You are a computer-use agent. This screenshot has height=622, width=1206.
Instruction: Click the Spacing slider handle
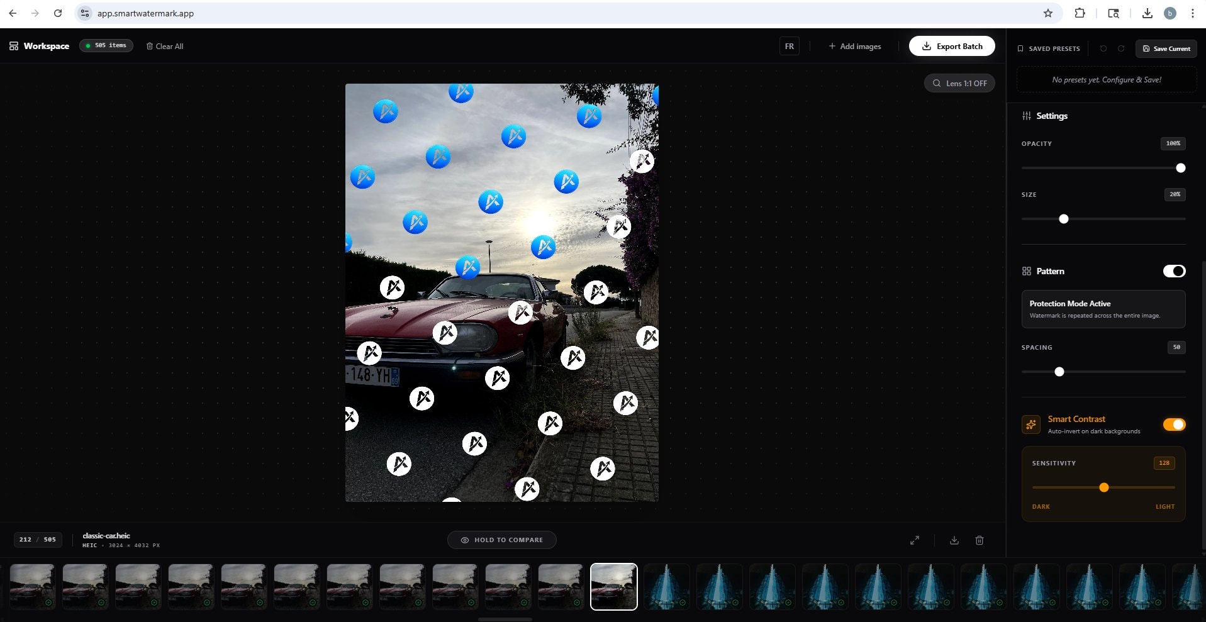pyautogui.click(x=1059, y=372)
